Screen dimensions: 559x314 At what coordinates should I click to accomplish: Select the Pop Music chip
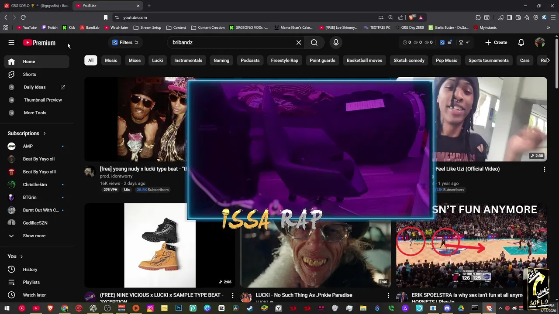pyautogui.click(x=446, y=60)
